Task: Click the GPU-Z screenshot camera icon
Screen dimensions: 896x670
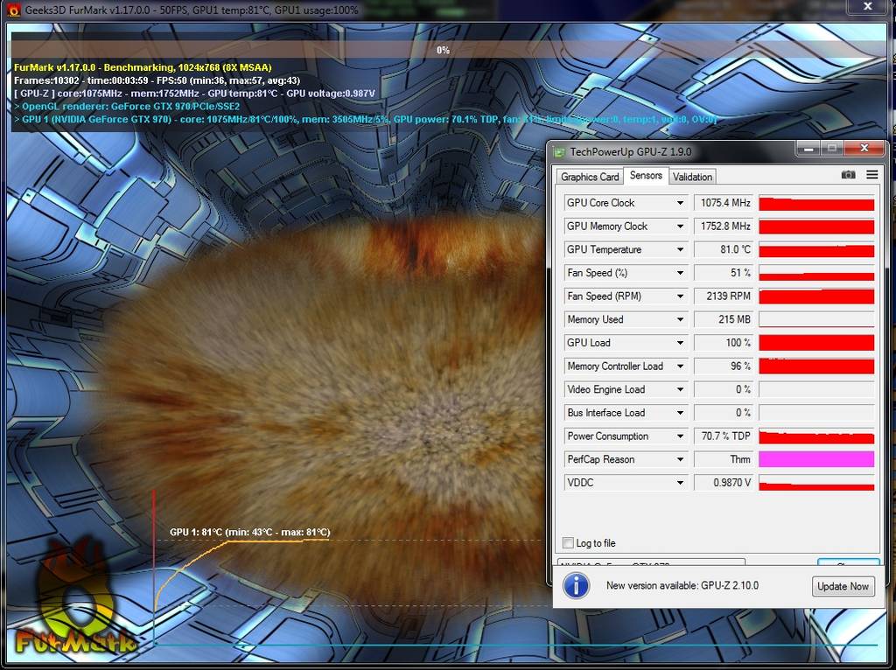Action: (848, 175)
